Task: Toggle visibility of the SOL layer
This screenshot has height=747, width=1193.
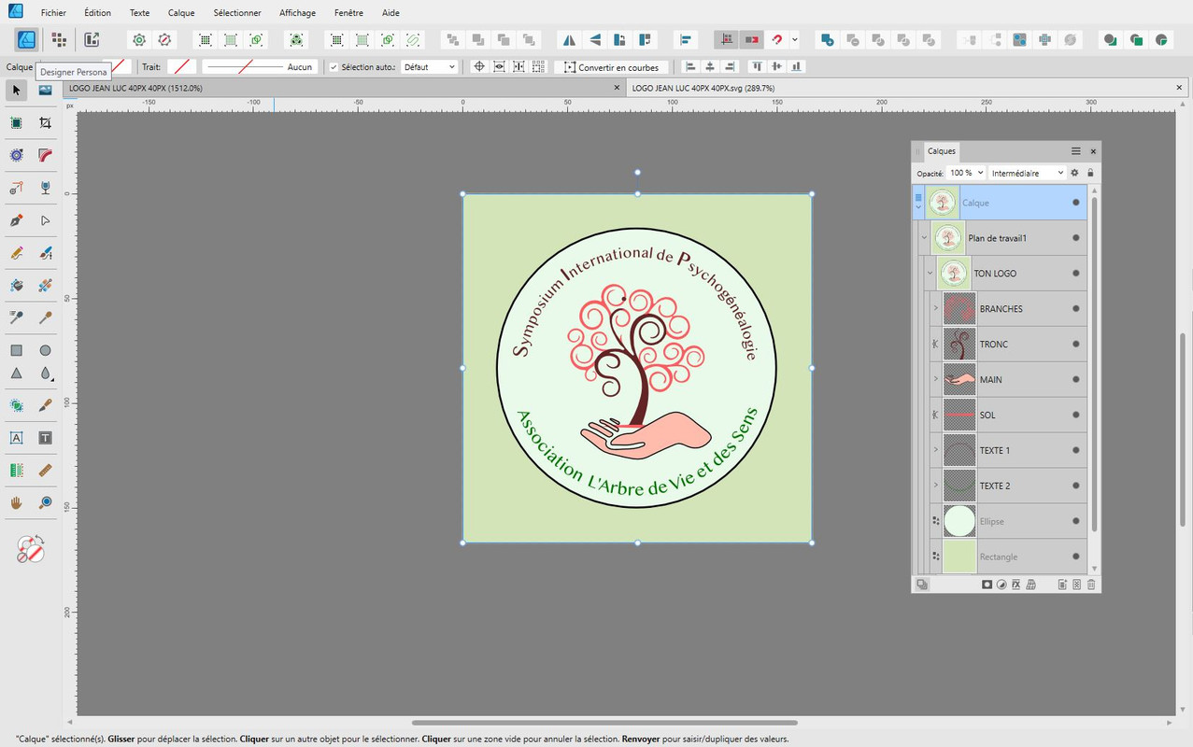Action: (1076, 415)
